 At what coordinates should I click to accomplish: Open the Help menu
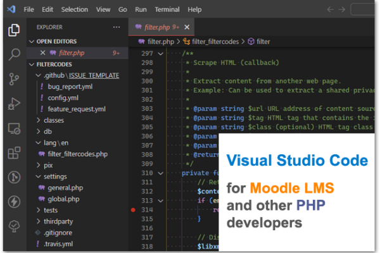click(194, 9)
